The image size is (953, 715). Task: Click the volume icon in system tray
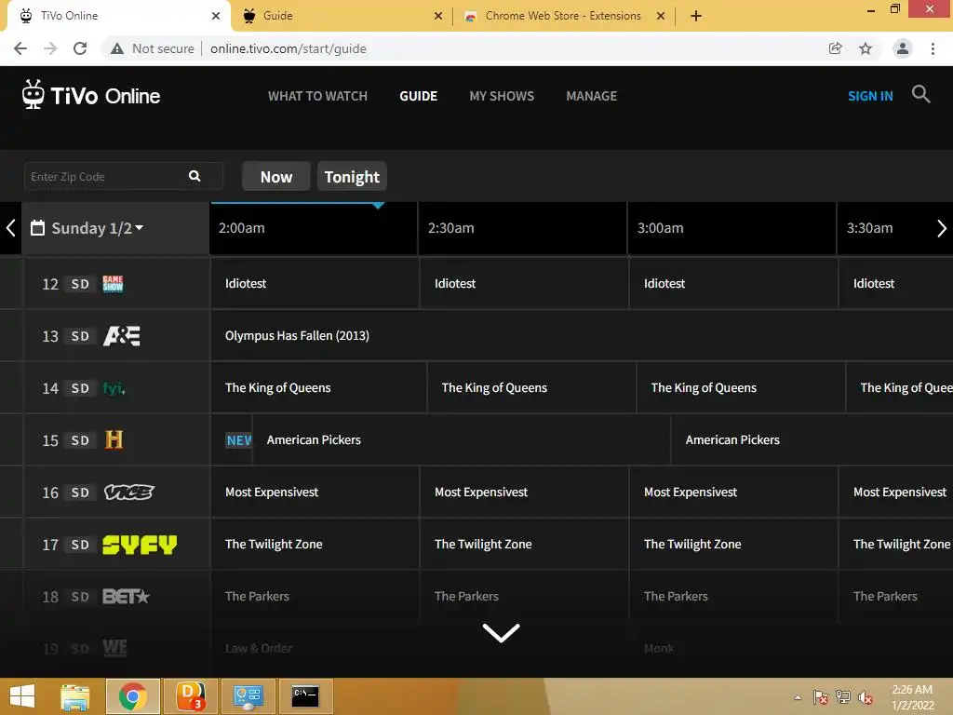[x=866, y=697]
